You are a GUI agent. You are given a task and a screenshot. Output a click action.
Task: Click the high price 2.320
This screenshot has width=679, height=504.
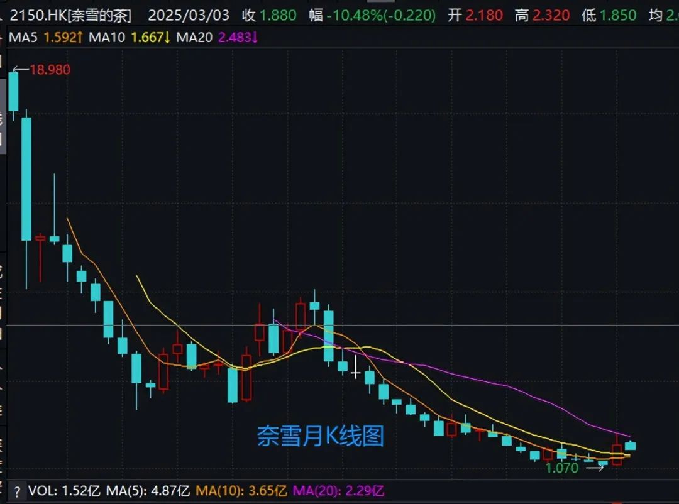point(551,16)
